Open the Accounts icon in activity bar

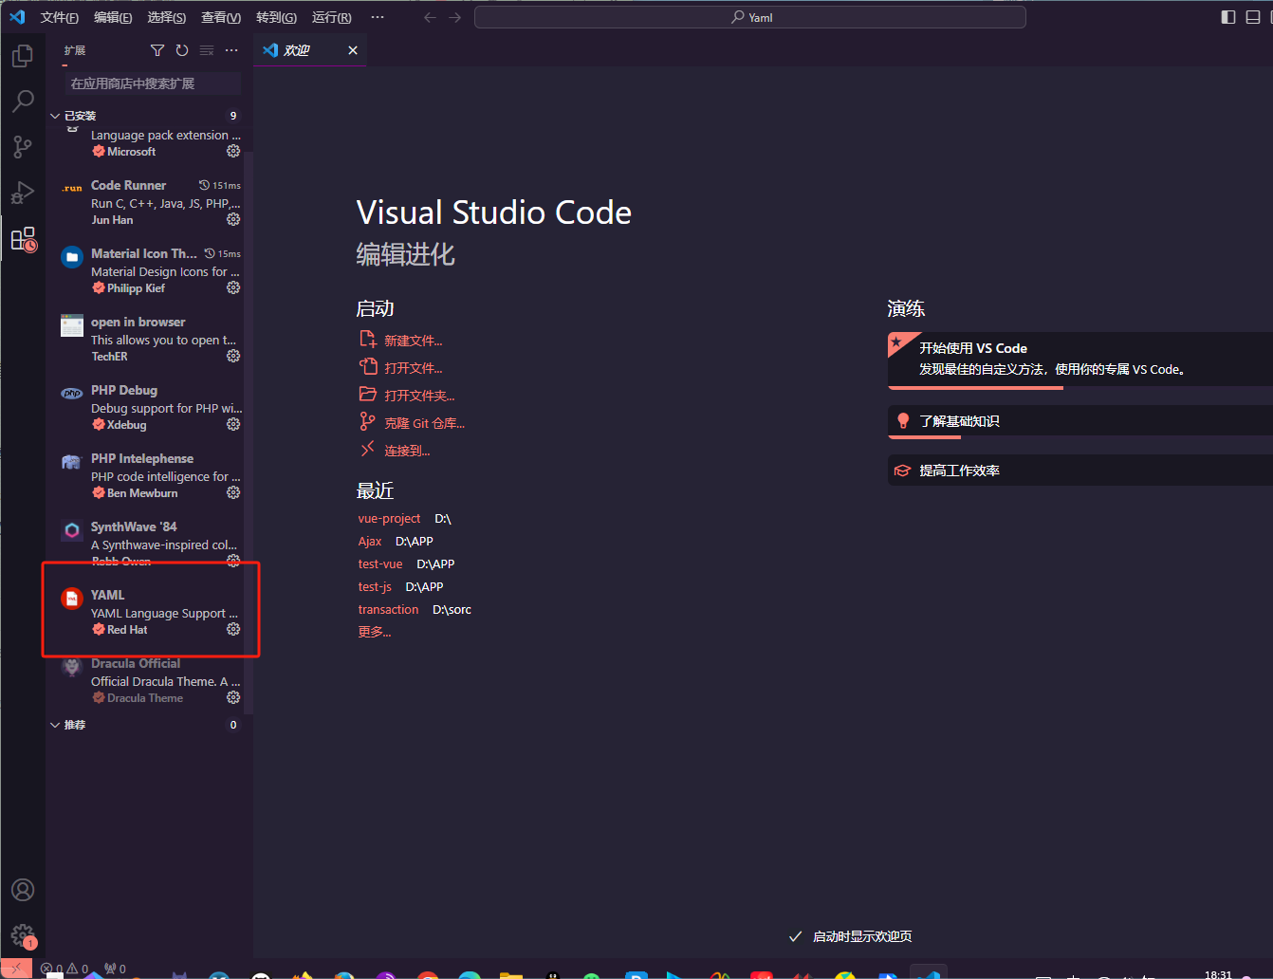point(23,890)
